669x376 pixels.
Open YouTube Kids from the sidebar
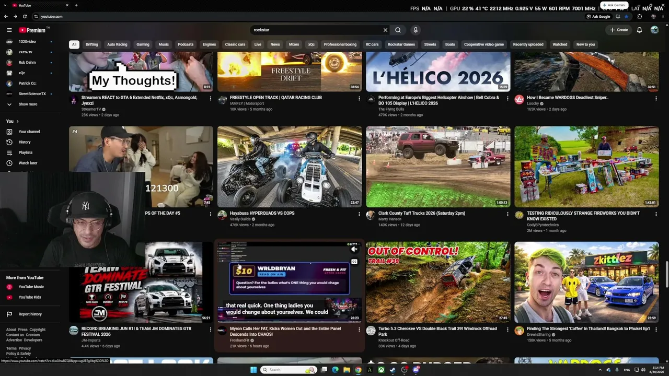pos(30,297)
